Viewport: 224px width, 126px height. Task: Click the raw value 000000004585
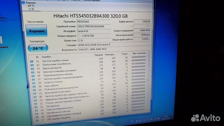[x=138, y=67]
